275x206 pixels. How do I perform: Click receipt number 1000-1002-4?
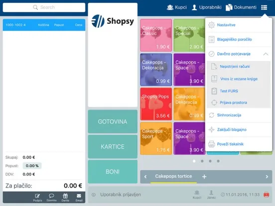pyautogui.click(x=15, y=25)
